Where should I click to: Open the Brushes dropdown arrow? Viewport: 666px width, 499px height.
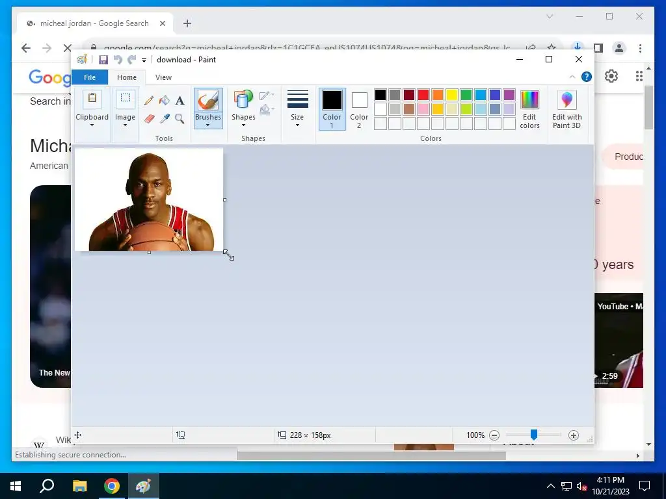click(208, 125)
